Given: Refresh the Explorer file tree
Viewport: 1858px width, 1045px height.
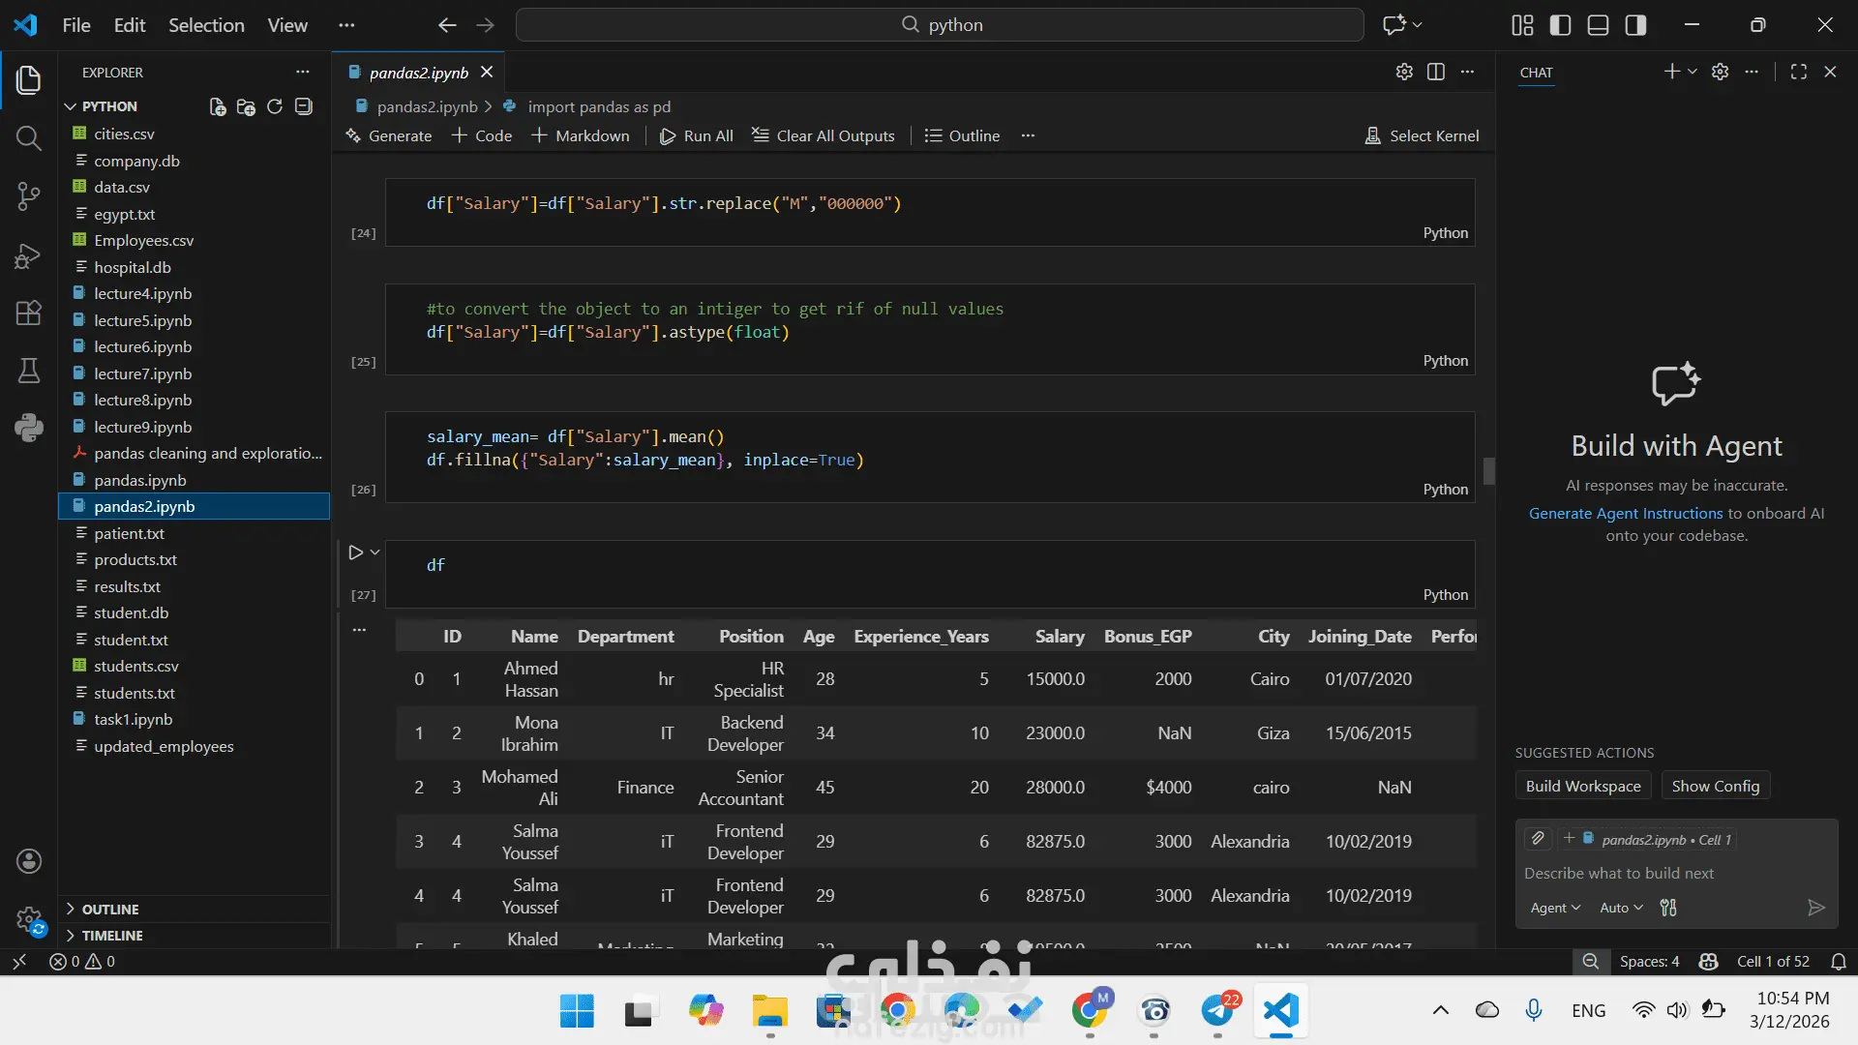Looking at the screenshot, I should (x=275, y=106).
